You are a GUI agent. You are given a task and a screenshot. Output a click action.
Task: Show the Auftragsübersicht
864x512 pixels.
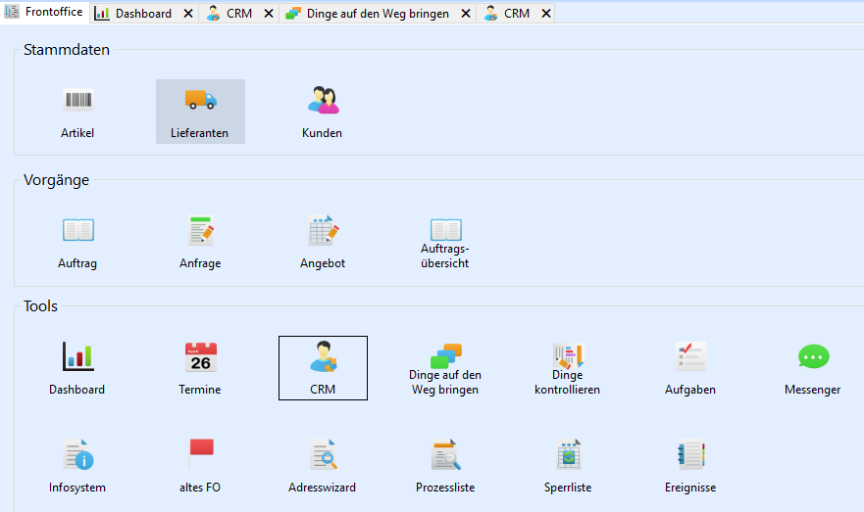[445, 231]
